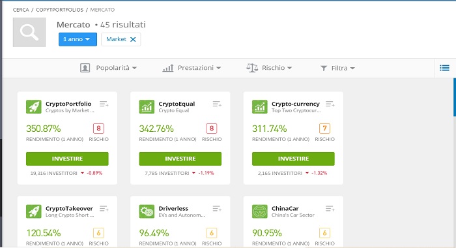Click the Crypto-currency chart icon

pos(260,106)
